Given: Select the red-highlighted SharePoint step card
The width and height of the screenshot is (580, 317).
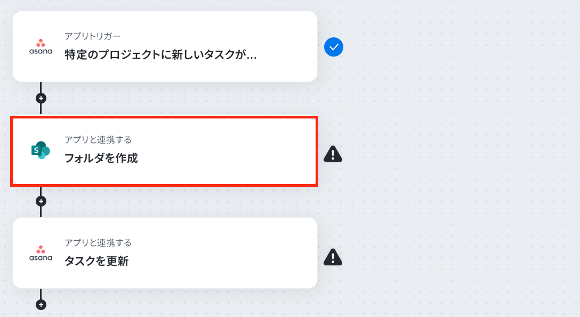Looking at the screenshot, I should [x=164, y=152].
